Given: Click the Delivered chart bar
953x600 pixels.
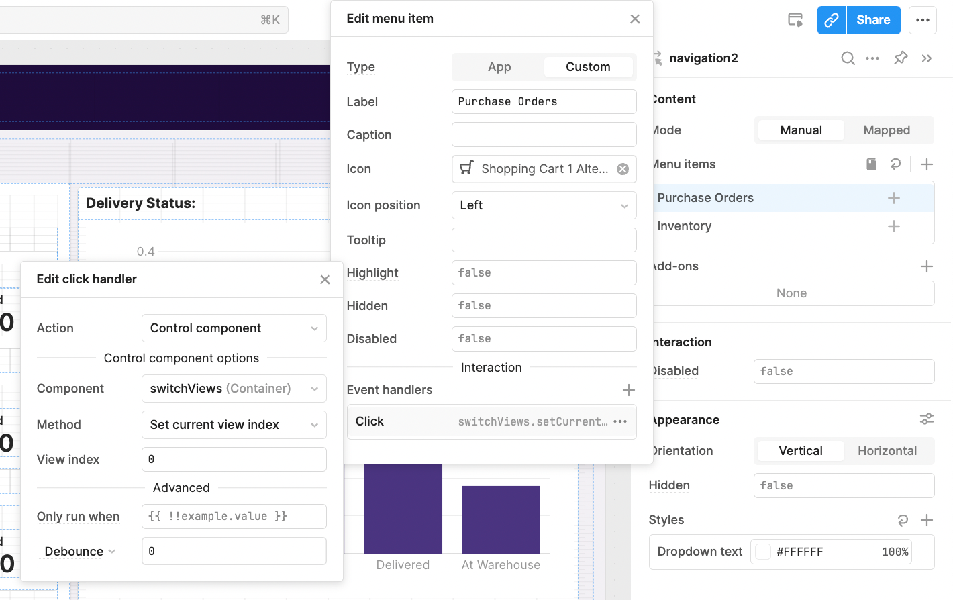Looking at the screenshot, I should click(403, 509).
